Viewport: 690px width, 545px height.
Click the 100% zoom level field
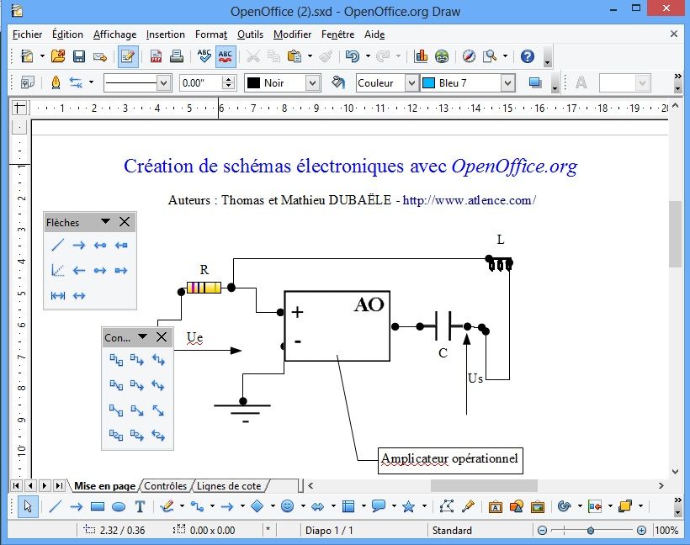(666, 531)
